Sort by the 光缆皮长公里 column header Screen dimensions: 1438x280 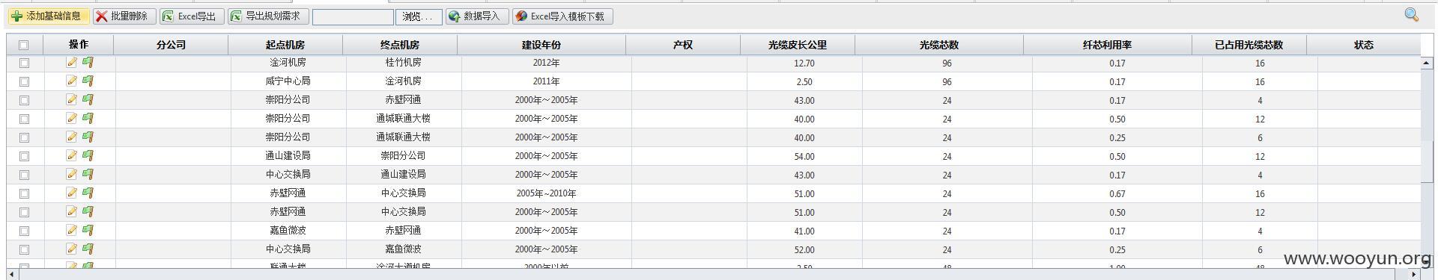coord(797,45)
